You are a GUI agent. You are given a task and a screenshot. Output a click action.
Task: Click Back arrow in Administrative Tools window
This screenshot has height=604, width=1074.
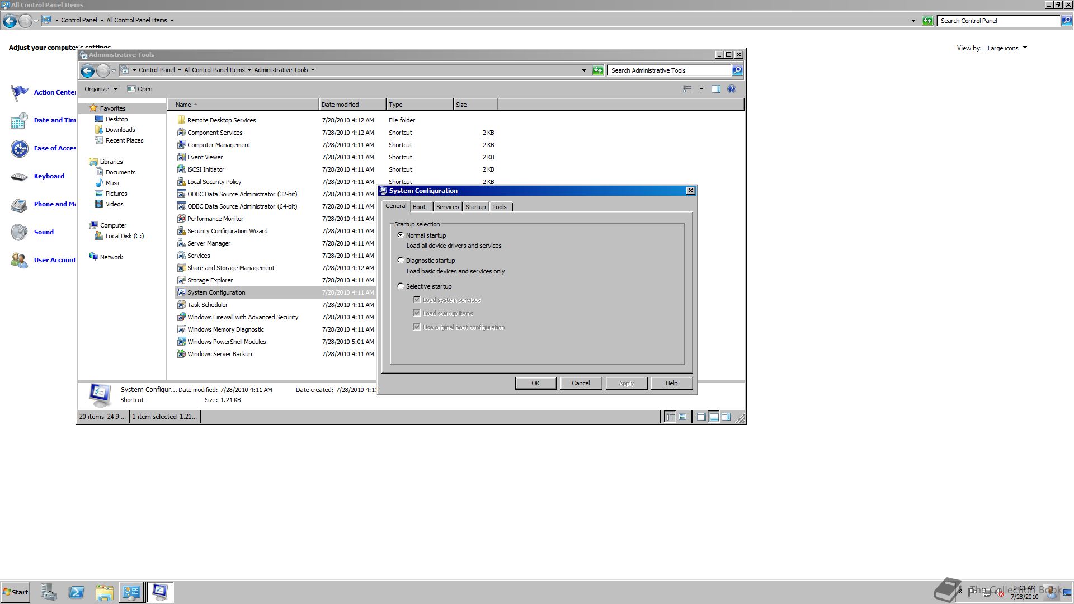[x=87, y=70]
